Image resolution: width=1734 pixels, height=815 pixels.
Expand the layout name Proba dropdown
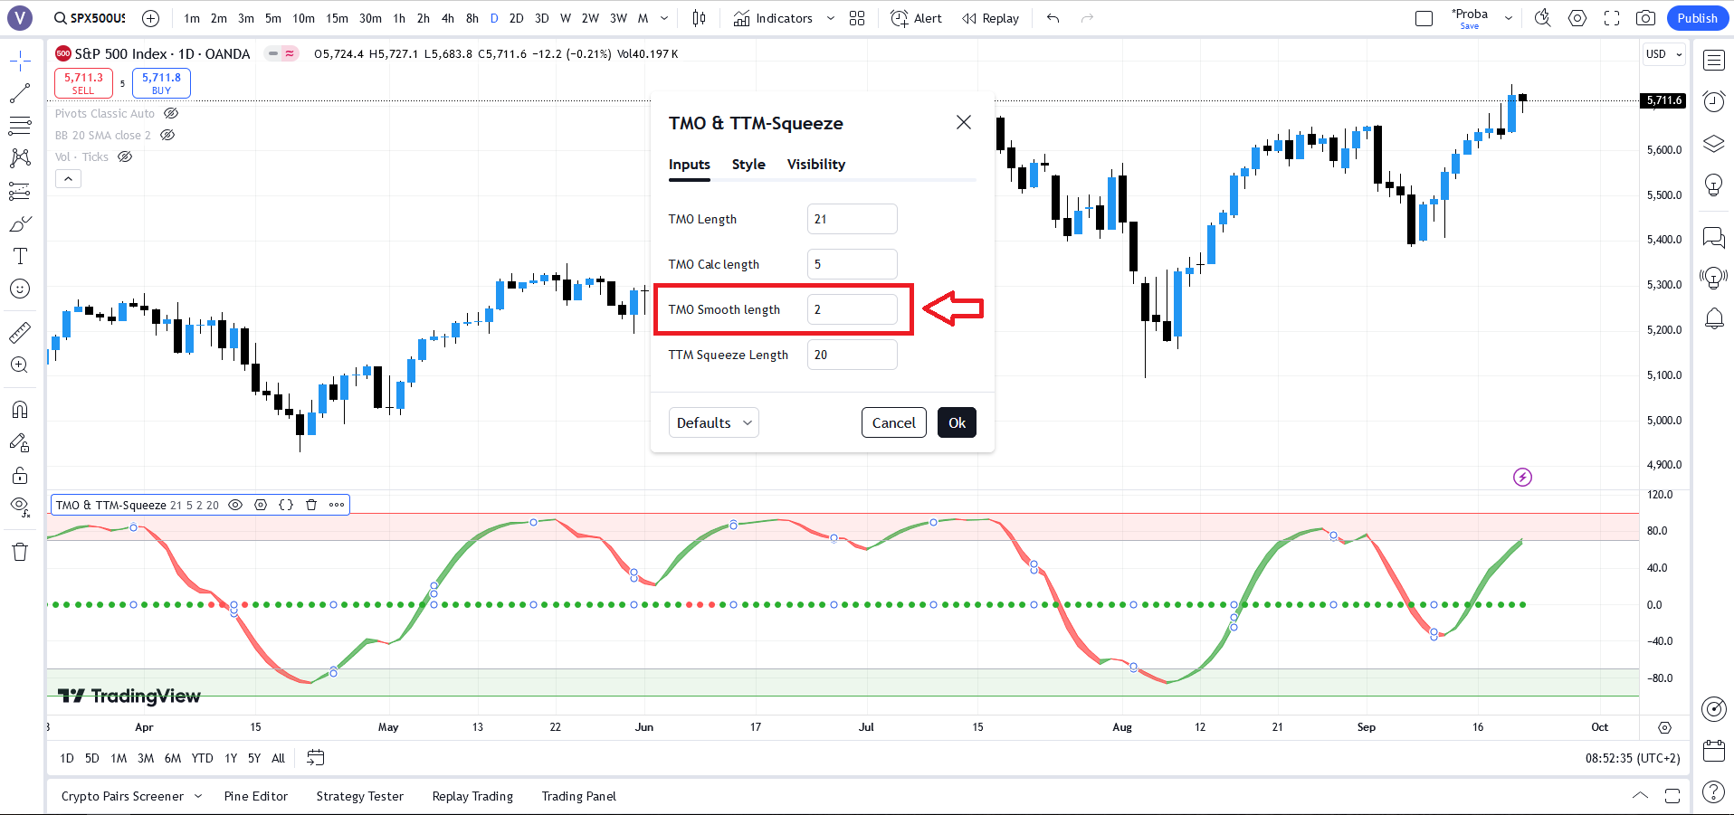(x=1509, y=18)
